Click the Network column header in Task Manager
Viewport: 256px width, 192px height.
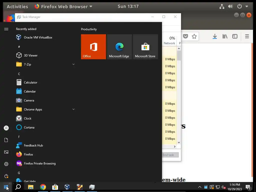pos(169,40)
